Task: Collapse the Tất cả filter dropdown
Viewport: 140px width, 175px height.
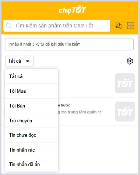Action: point(20,61)
